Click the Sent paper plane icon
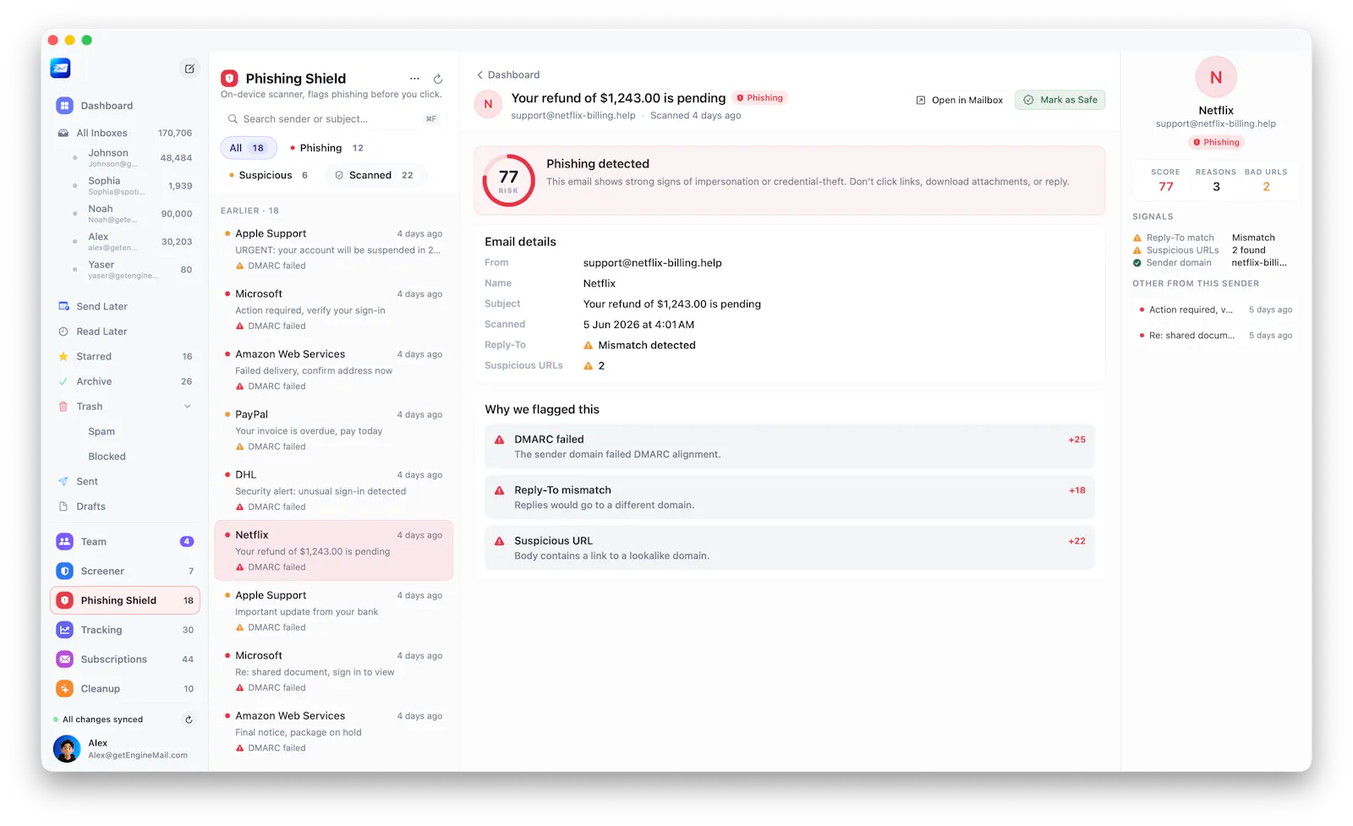 coord(63,481)
